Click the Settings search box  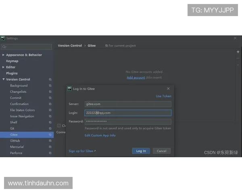[x=26, y=47]
